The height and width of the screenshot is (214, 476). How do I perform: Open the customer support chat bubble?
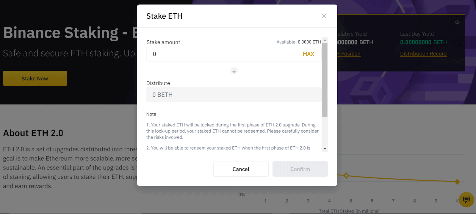[466, 200]
